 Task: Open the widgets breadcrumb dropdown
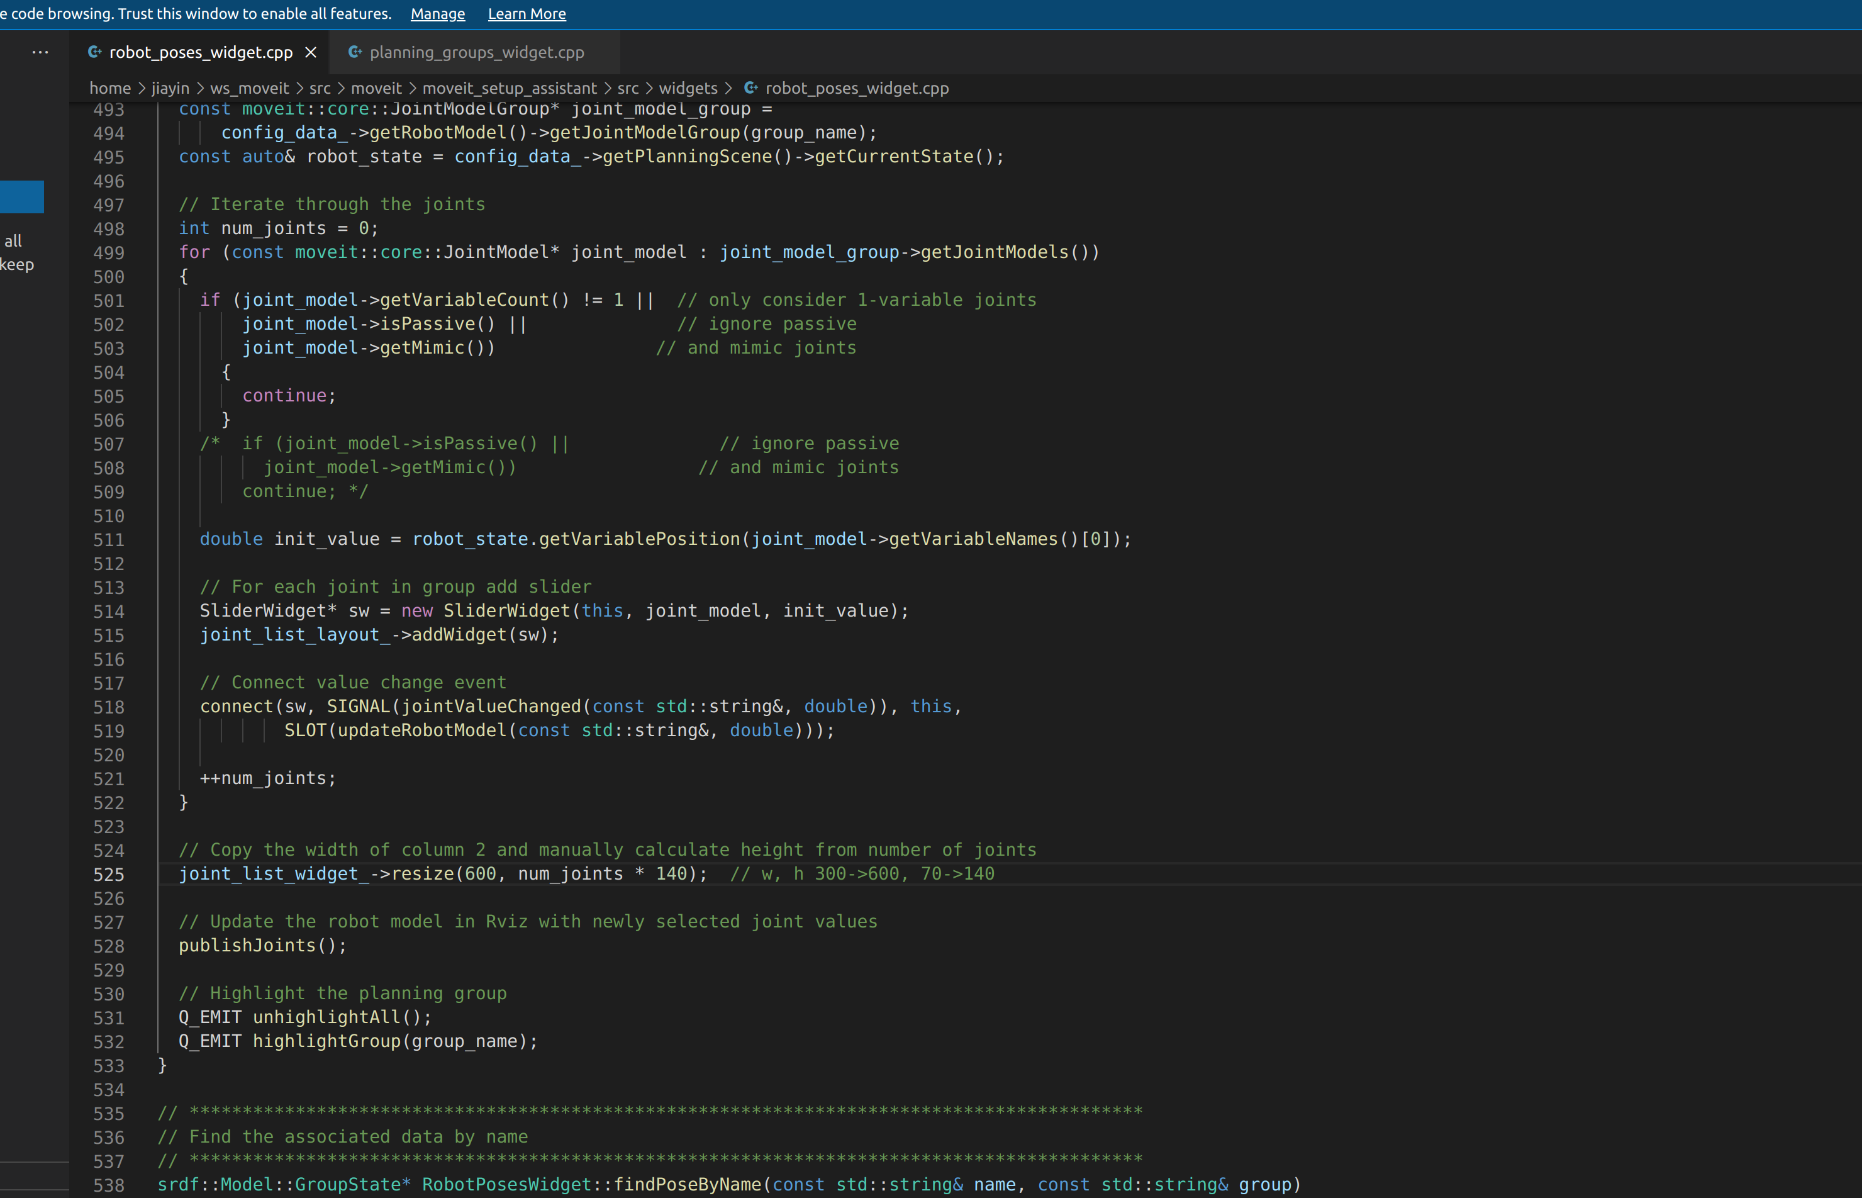coord(687,88)
